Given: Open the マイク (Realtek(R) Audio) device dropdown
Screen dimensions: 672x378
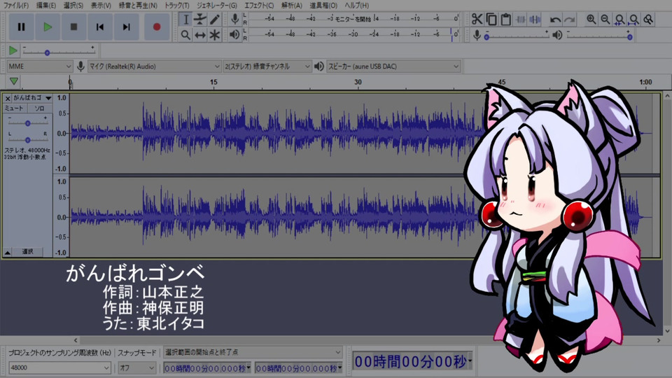Looking at the screenshot, I should [154, 66].
